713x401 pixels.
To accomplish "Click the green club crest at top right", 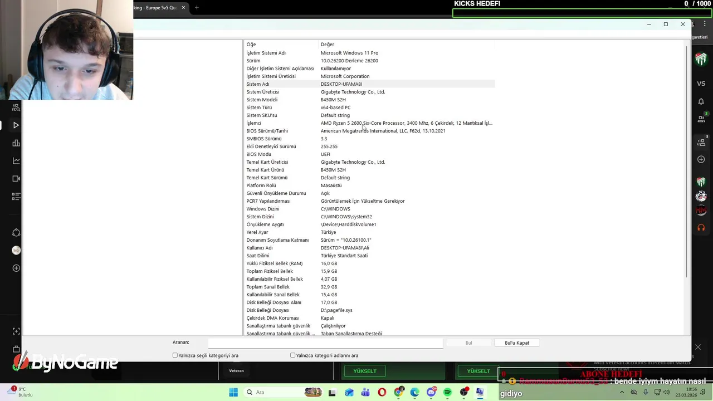I will click(x=701, y=60).
